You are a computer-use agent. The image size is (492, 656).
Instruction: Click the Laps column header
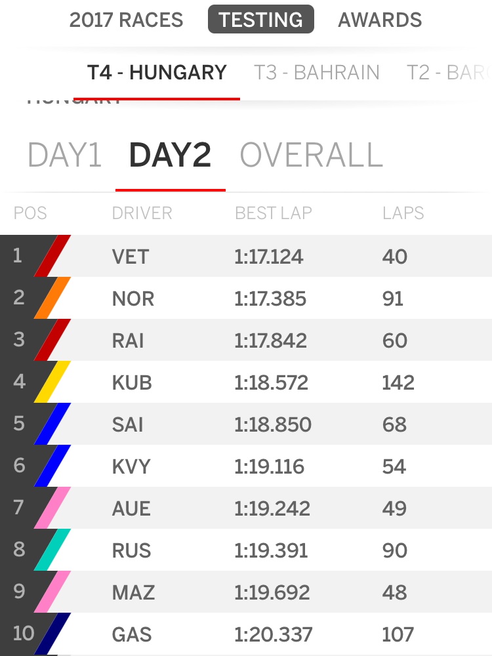[403, 213]
